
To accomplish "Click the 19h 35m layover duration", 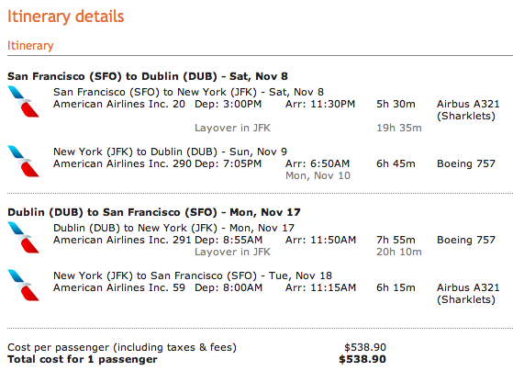I will point(399,128).
